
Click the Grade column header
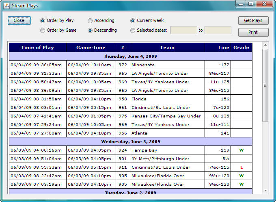[x=241, y=48]
